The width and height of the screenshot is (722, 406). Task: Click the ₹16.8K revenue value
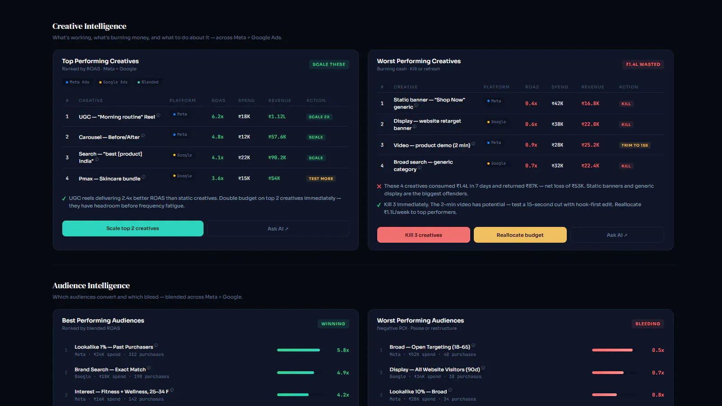[590, 103]
